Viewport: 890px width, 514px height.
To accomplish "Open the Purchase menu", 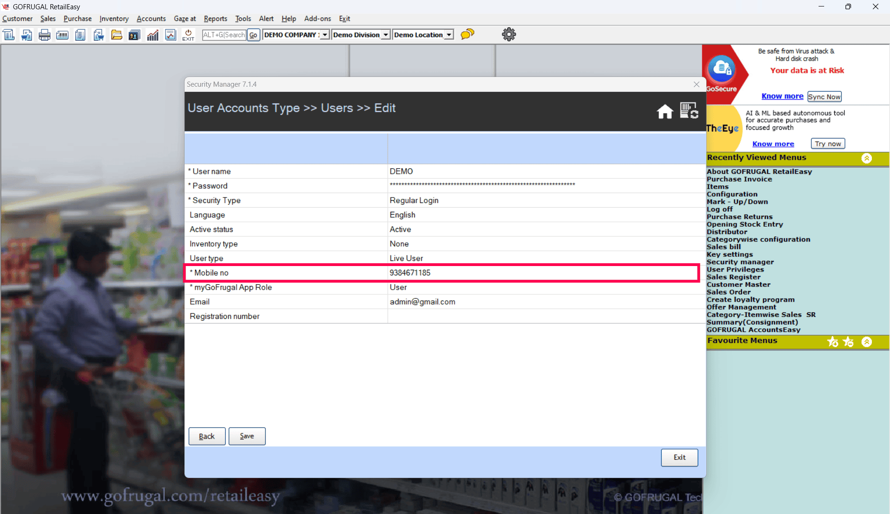I will coord(77,19).
